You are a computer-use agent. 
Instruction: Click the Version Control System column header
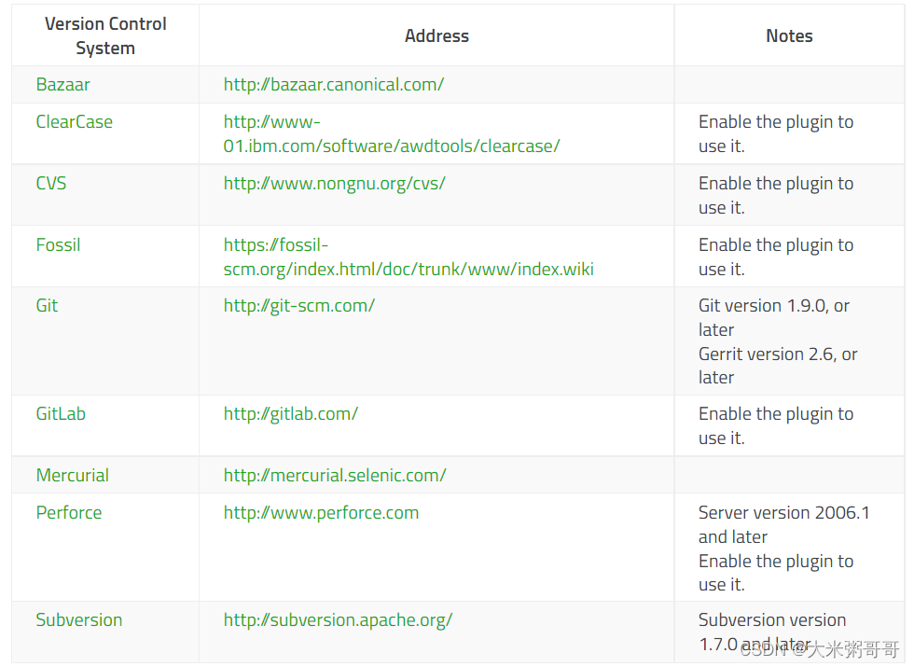105,36
